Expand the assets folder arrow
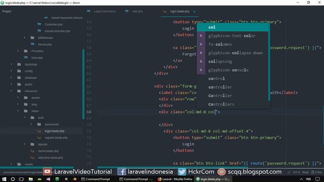 tap(18, 98)
